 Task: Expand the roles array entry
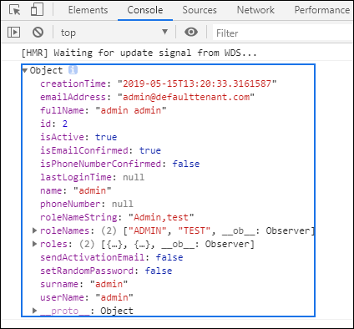[x=34, y=244]
